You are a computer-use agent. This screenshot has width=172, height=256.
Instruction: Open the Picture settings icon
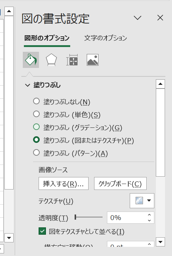[x=93, y=60]
